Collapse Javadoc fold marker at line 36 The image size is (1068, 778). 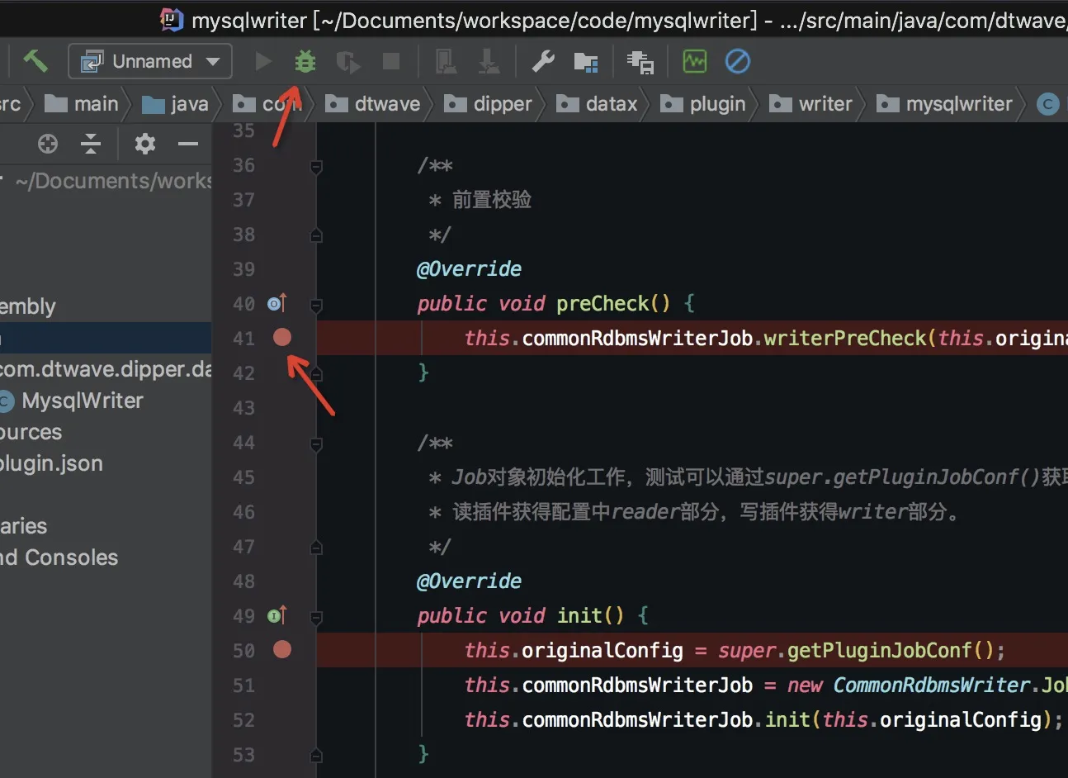point(316,168)
